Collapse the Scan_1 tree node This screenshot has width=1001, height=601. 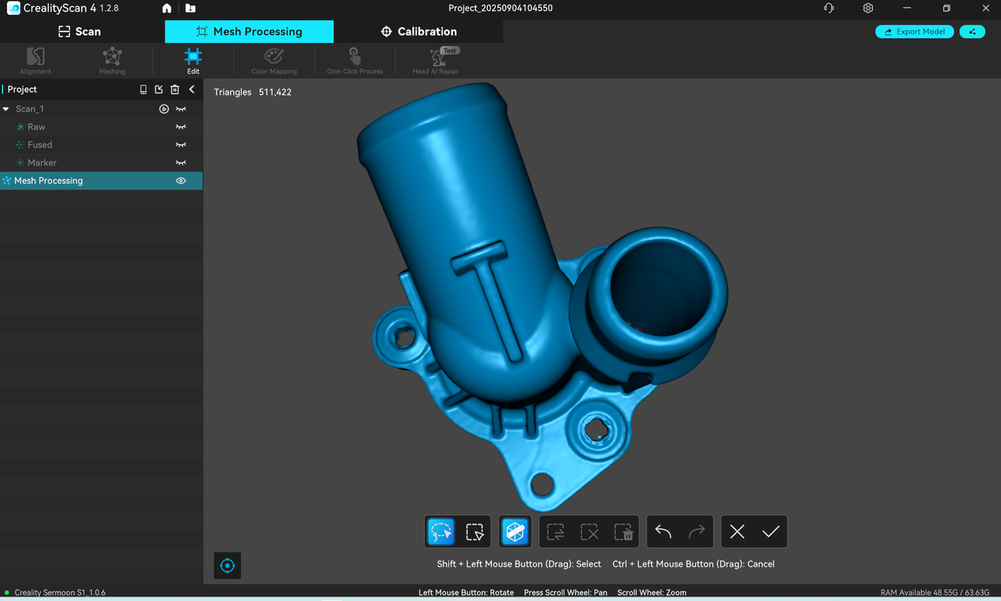tap(6, 109)
